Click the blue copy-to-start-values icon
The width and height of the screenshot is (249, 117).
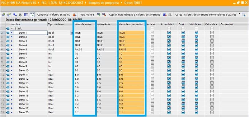point(165,15)
